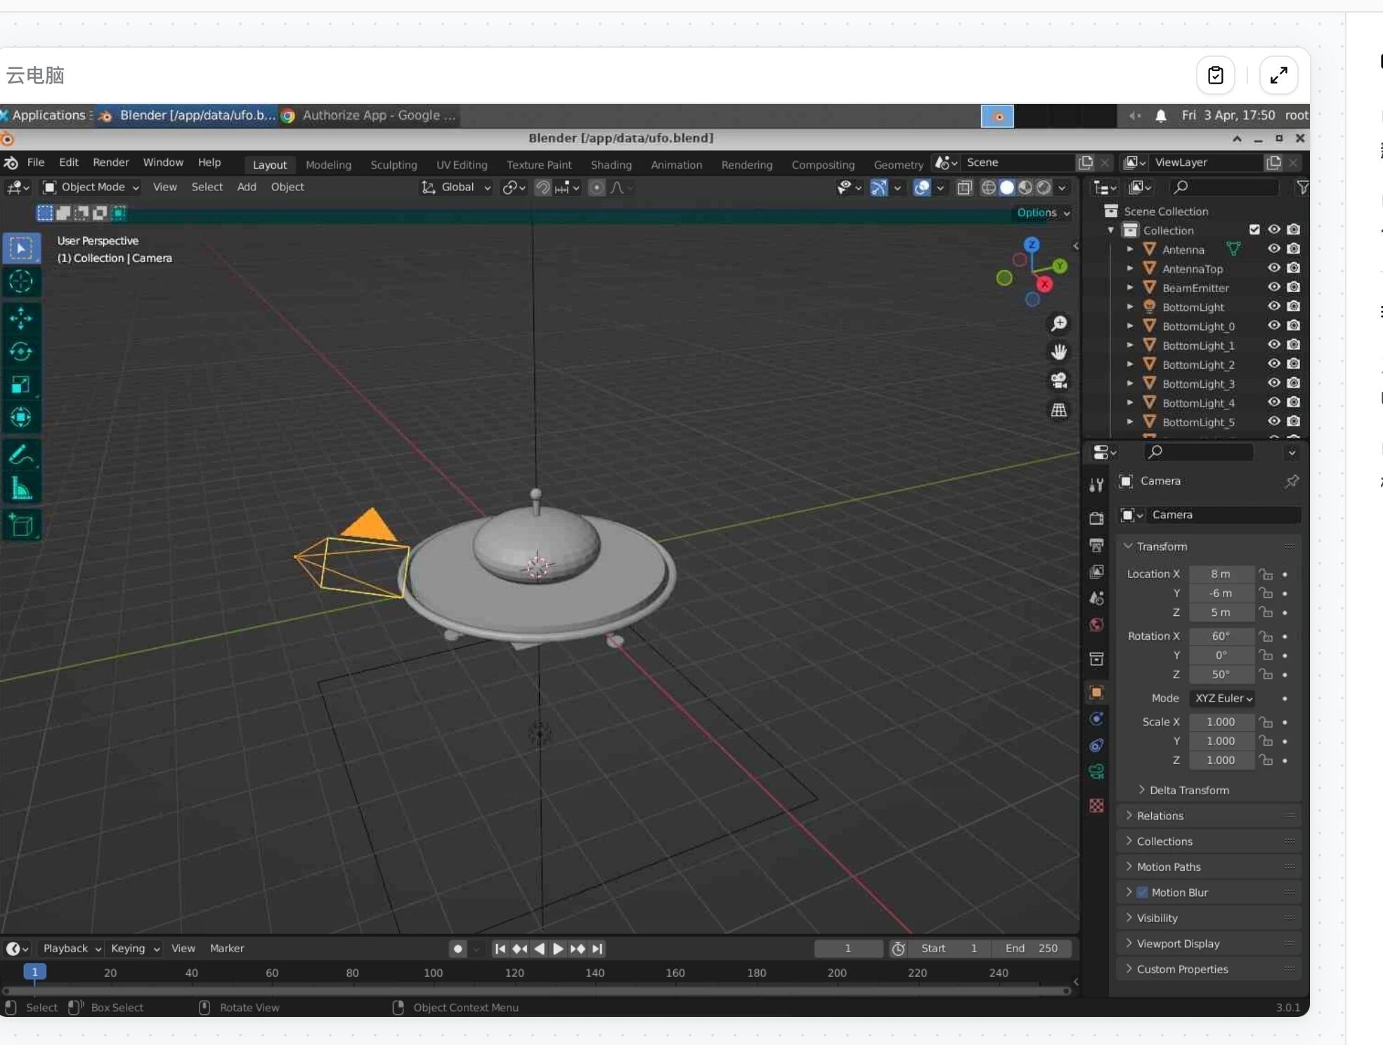Screen dimensions: 1383x1045
Task: Activate the Add Cube tool
Action: click(x=21, y=525)
